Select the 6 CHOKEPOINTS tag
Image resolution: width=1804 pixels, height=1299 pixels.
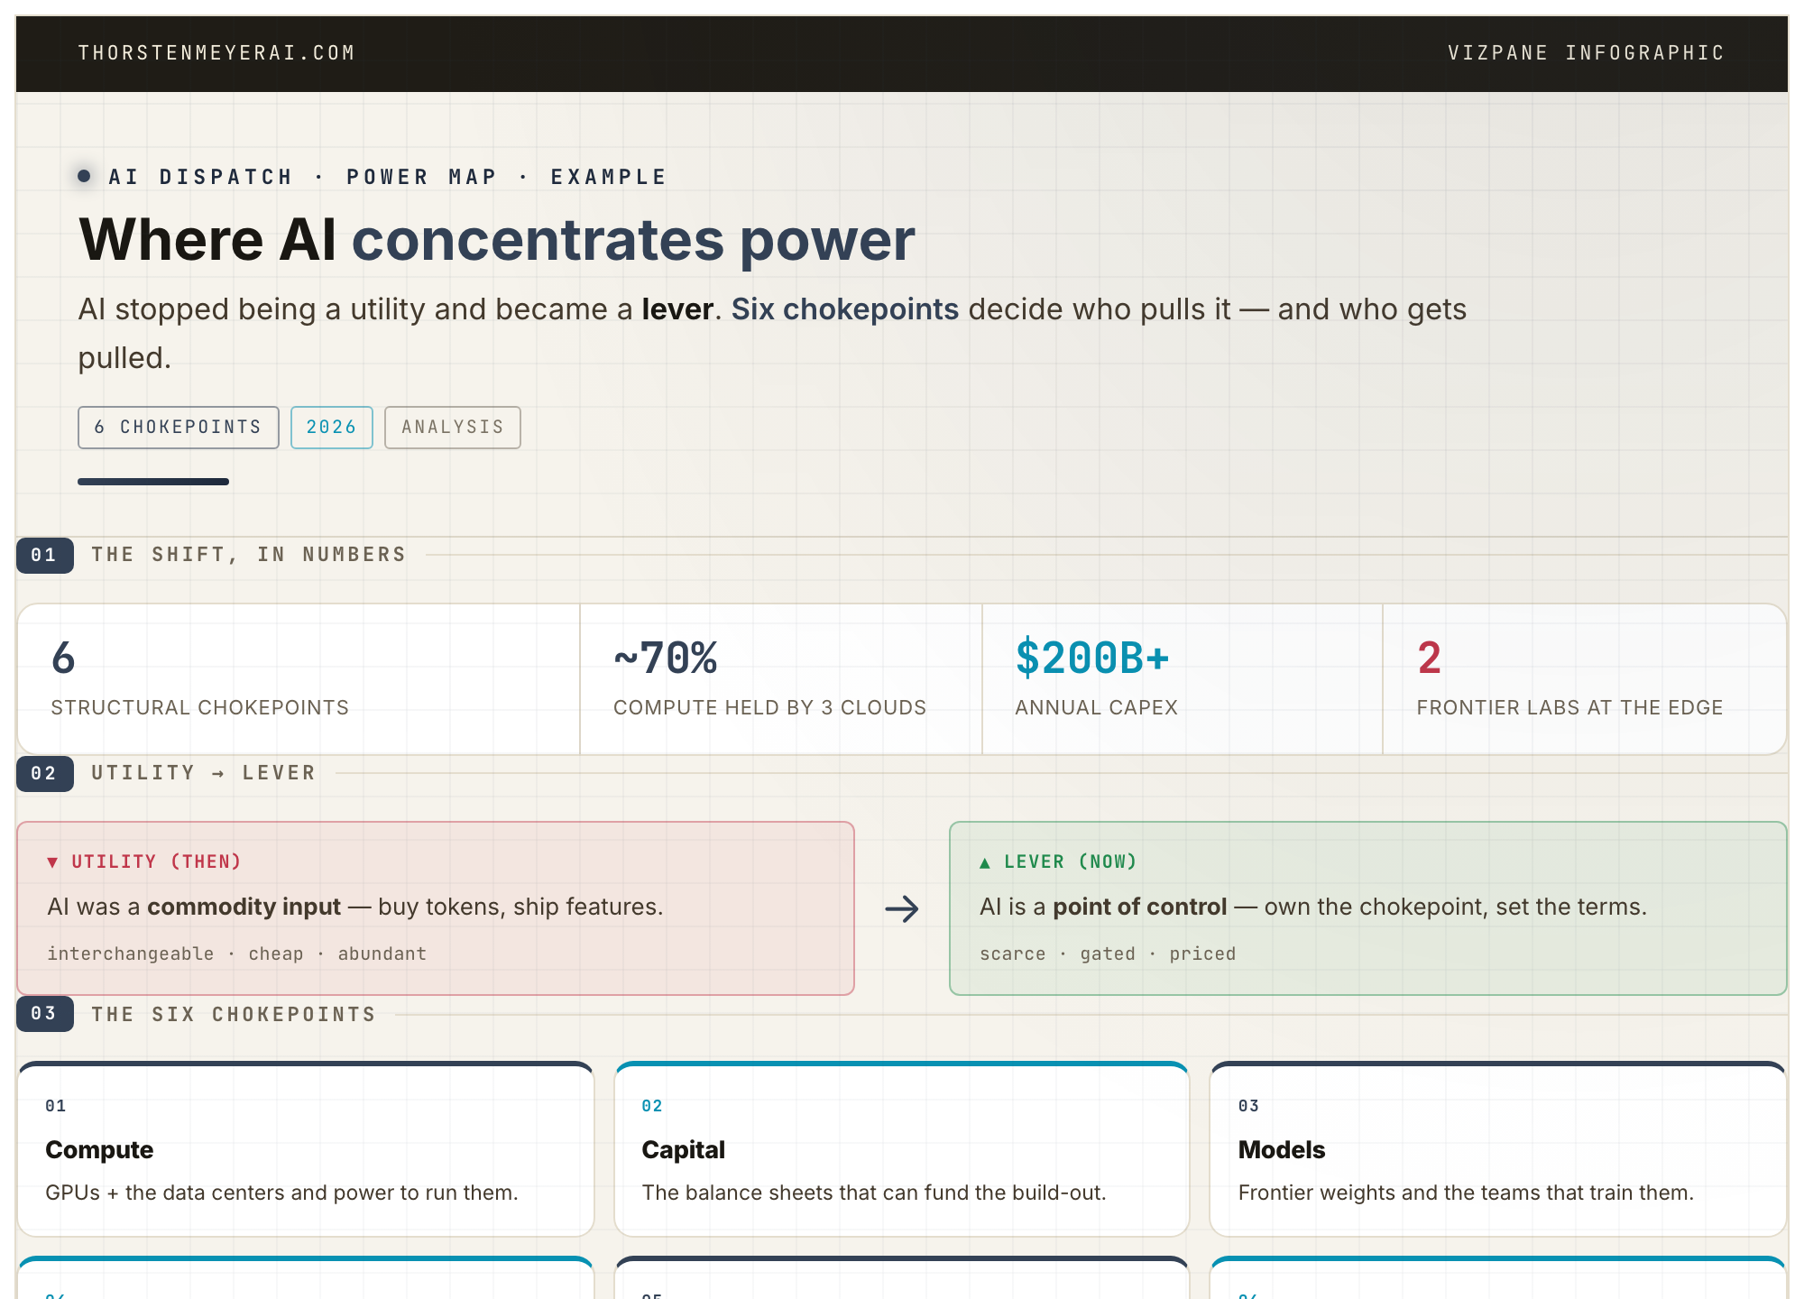tap(179, 428)
